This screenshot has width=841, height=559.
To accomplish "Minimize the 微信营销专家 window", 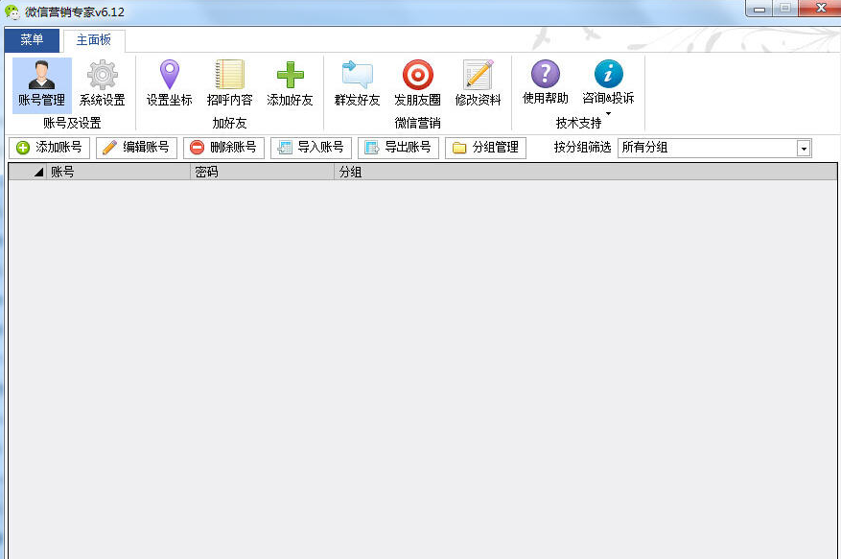I will (x=759, y=10).
